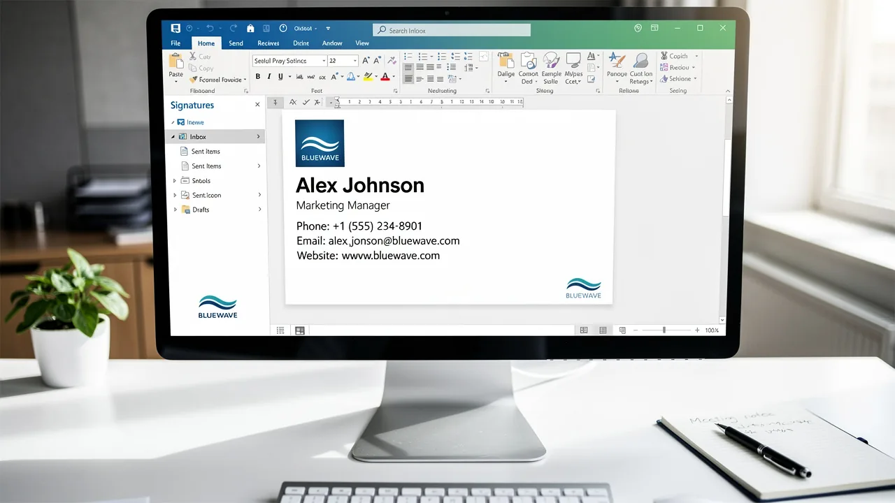
Task: Click the zoom out minus button
Action: 636,330
